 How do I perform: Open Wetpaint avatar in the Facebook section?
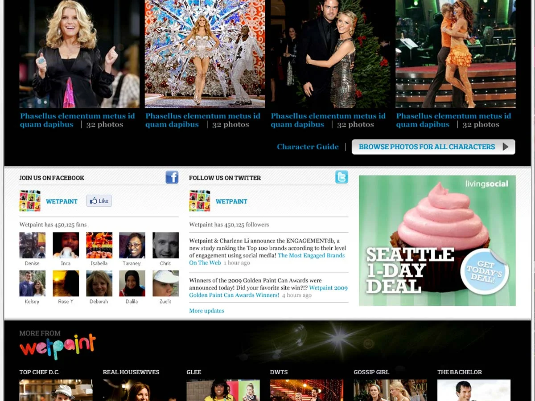point(30,201)
